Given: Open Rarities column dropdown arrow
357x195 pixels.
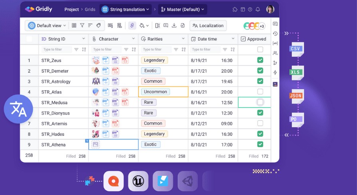Looking at the screenshot, I should click(x=183, y=39).
